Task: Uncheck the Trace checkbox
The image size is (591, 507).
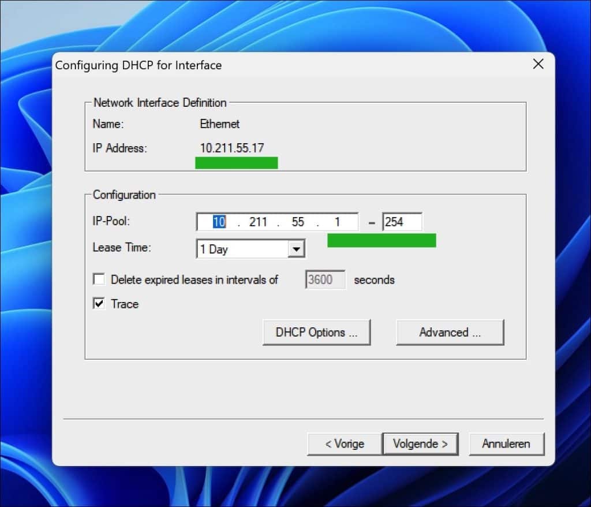Action: (x=99, y=304)
